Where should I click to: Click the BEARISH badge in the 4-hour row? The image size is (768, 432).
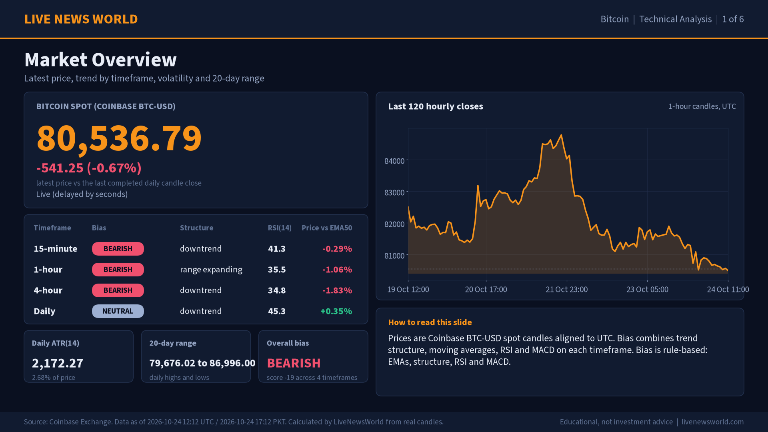[118, 290]
